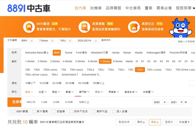
Task: Go to 中古車商
Action: pos(133,8)
